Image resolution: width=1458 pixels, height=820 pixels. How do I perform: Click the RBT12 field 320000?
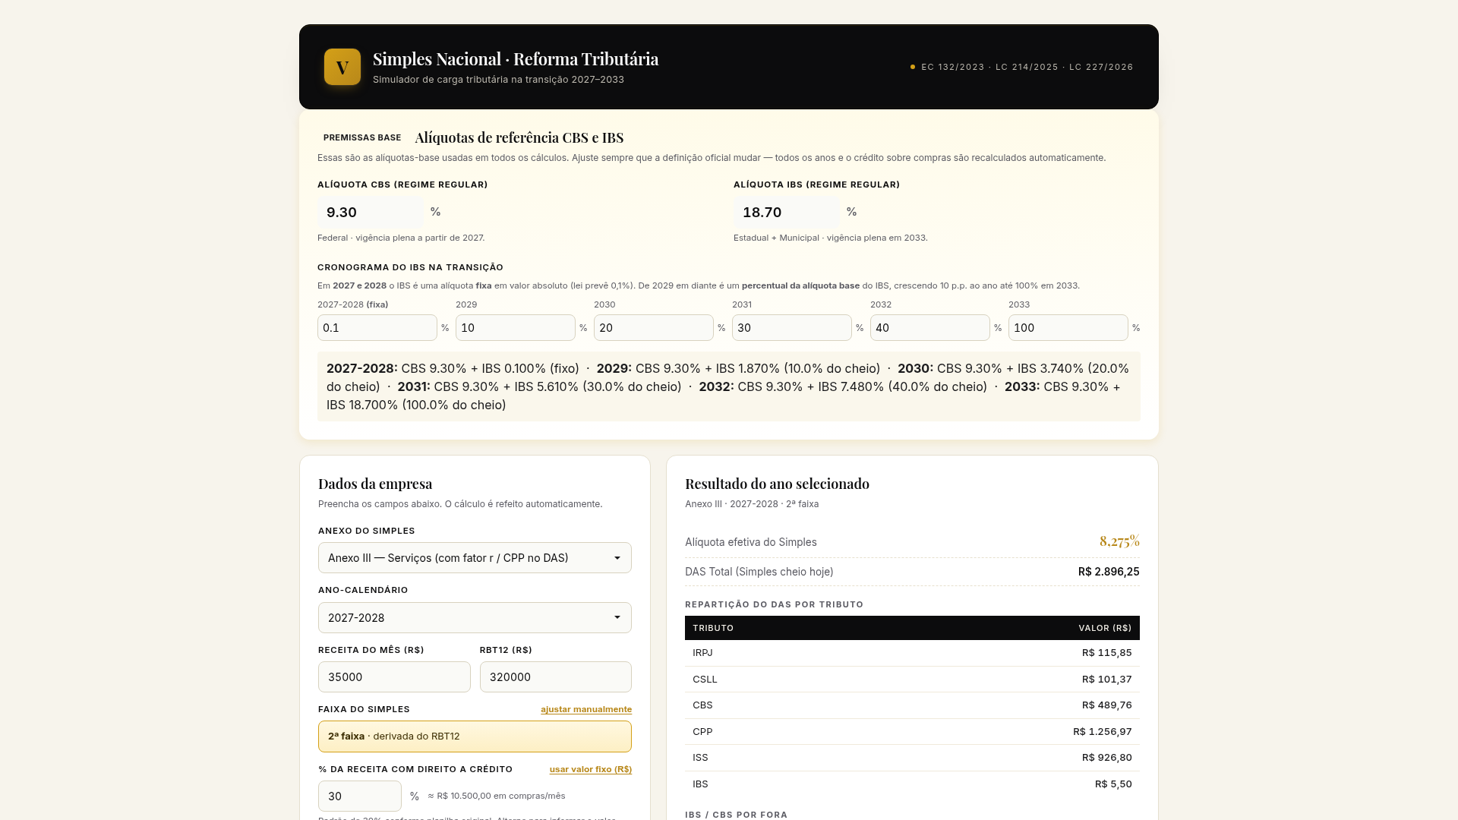pyautogui.click(x=556, y=677)
